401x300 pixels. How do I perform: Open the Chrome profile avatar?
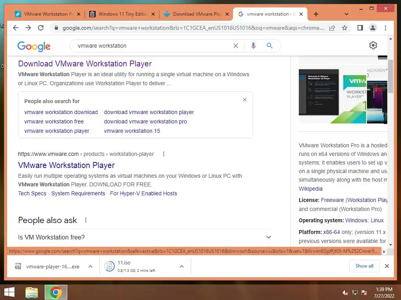pos(373,28)
